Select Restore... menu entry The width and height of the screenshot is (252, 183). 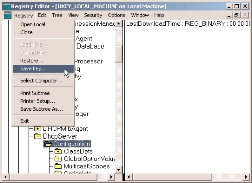(43, 61)
